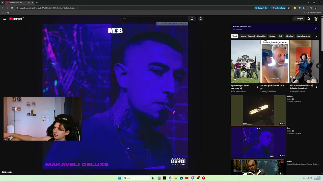
Task: Open the Chrome extensions puzzle icon
Action: tap(304, 8)
